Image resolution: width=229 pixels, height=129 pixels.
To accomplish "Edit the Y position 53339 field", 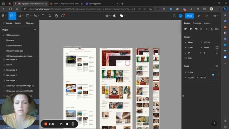I will [x=207, y=42].
